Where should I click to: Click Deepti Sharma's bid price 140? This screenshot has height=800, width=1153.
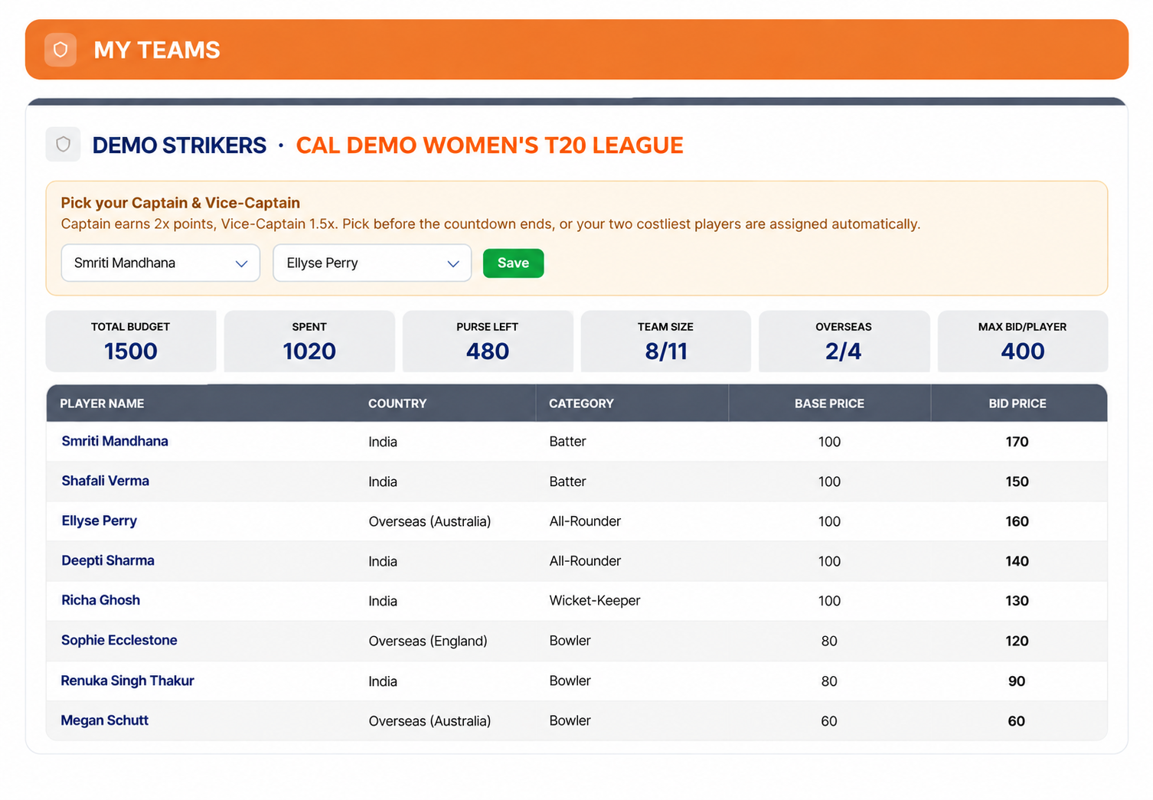click(1017, 561)
